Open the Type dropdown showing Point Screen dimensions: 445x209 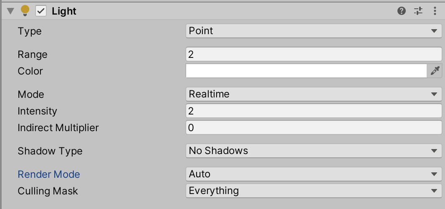pyautogui.click(x=314, y=31)
